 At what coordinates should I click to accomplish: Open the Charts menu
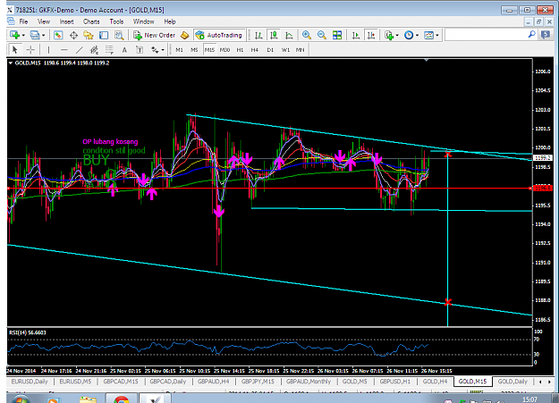91,21
